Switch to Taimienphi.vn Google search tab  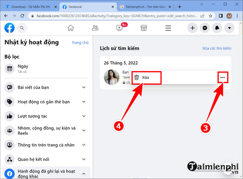[145, 7]
